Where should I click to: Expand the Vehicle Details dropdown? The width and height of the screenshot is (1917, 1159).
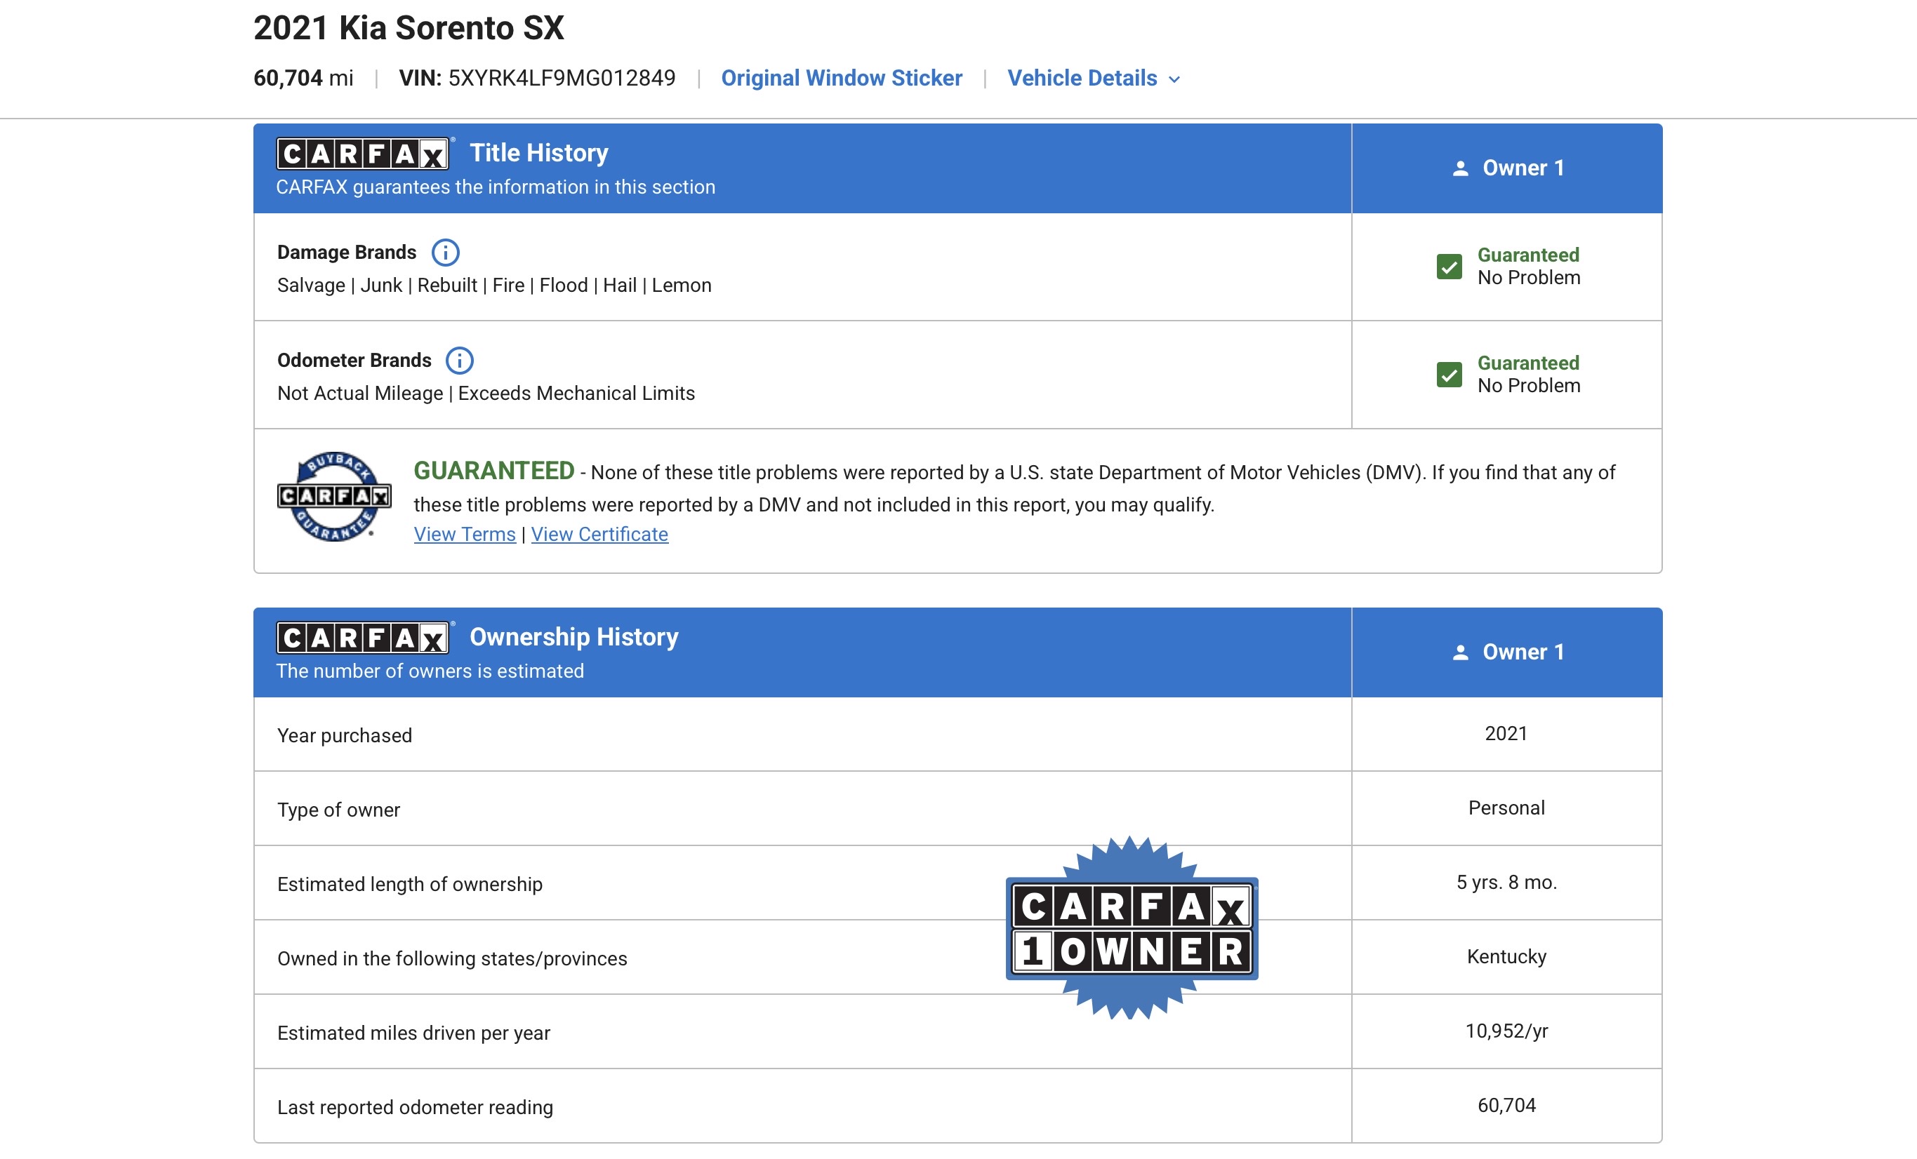[x=1094, y=78]
